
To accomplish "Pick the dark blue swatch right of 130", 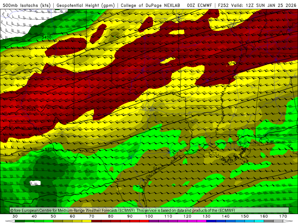I will point(211,221).
